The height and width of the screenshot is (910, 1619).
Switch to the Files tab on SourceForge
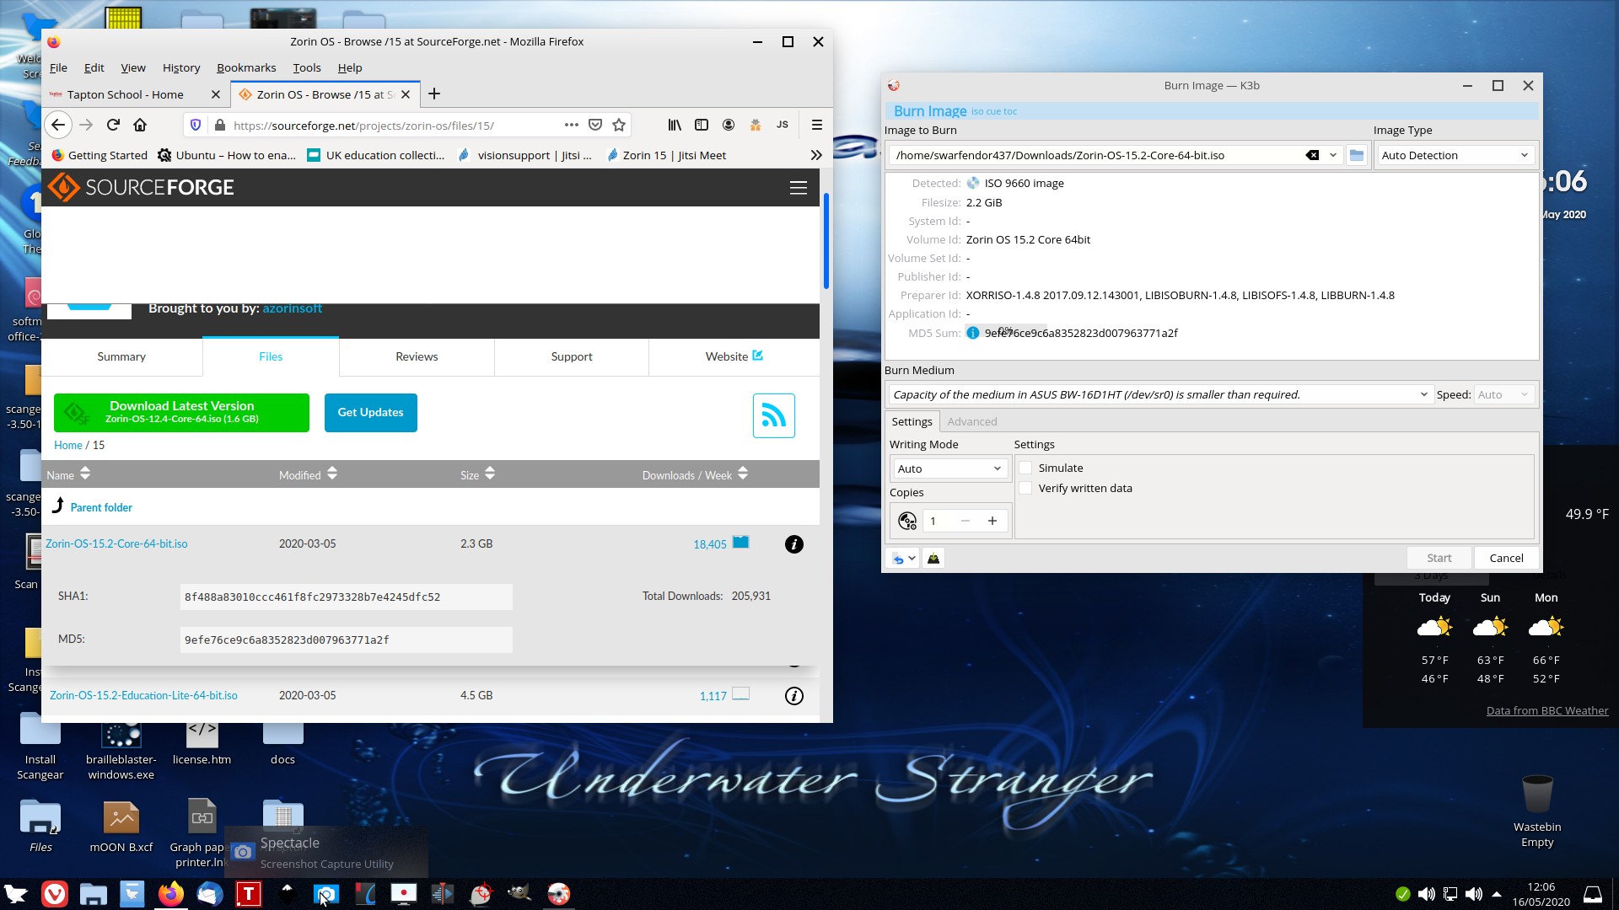270,356
